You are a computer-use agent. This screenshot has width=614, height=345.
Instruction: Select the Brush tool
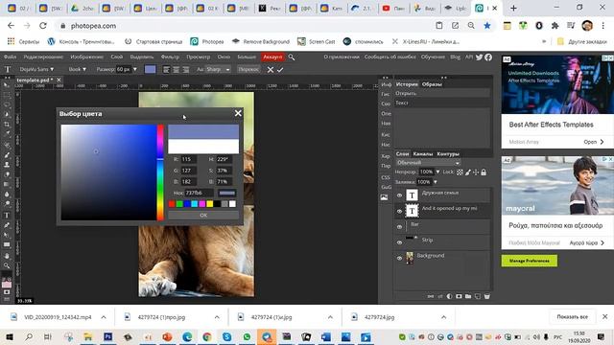(7, 155)
